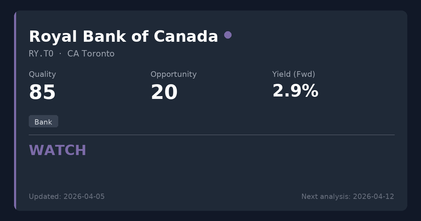
Task: Click the purple accent bar on card edge
Action: [15, 110]
